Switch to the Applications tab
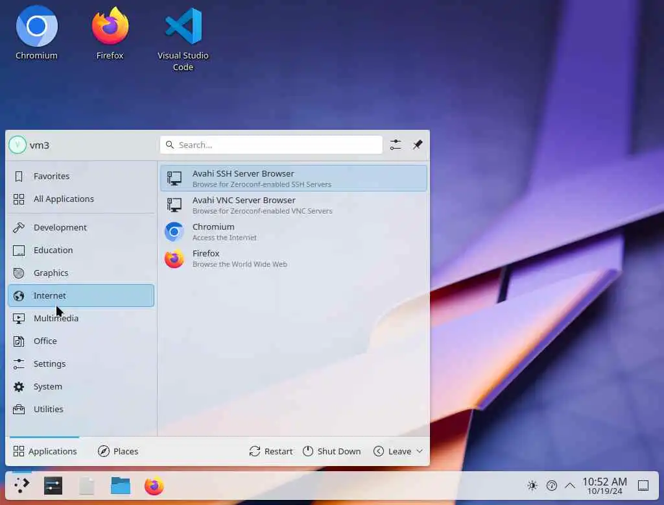This screenshot has width=664, height=505. pyautogui.click(x=45, y=451)
